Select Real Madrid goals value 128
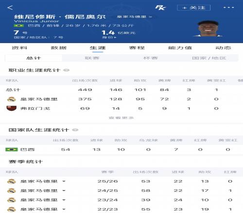The image size is (243, 213). [x=116, y=99]
